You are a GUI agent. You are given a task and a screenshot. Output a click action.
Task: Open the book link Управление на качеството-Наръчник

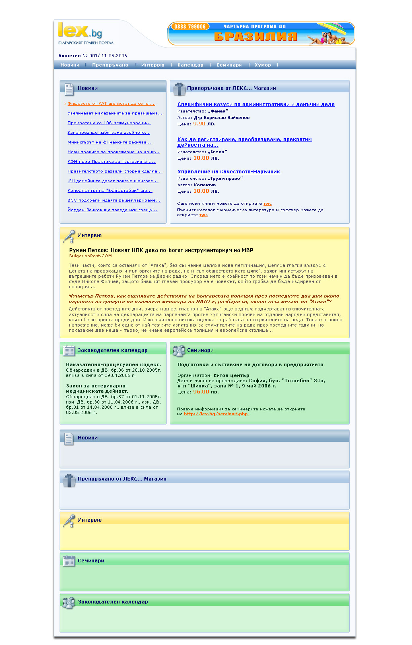(229, 172)
